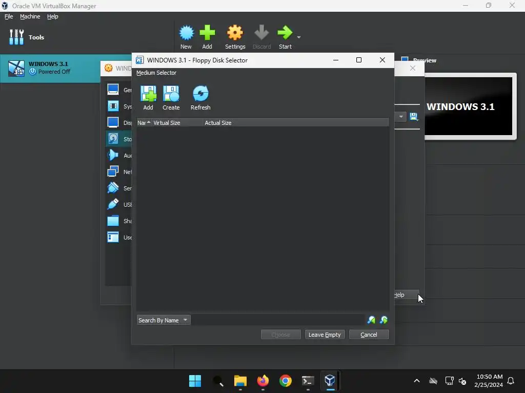Open File Explorer from taskbar

click(x=240, y=381)
